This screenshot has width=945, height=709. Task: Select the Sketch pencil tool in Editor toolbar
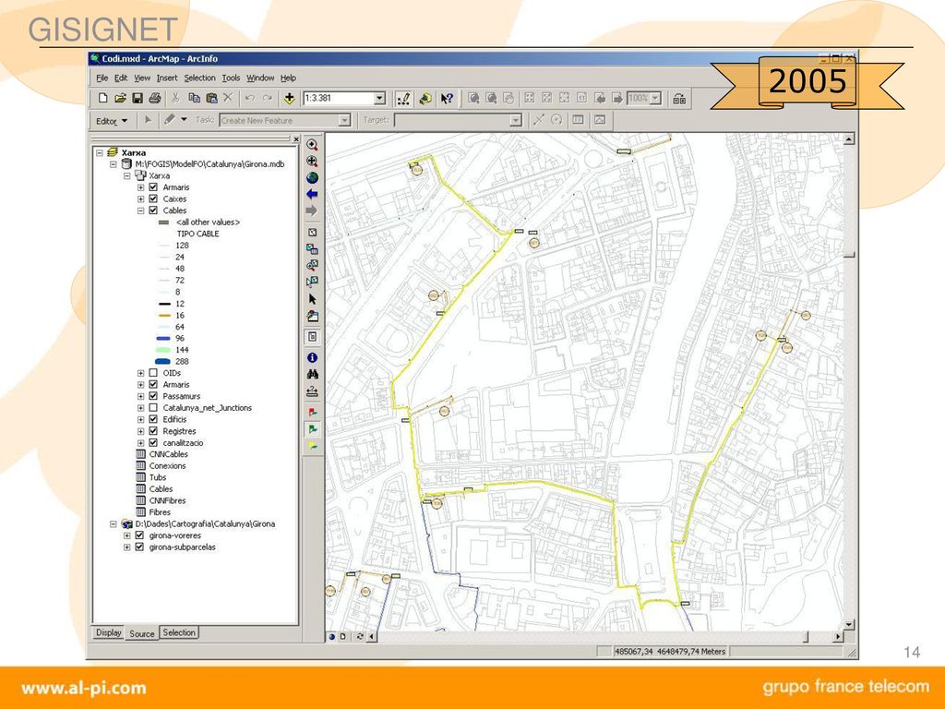[x=170, y=120]
